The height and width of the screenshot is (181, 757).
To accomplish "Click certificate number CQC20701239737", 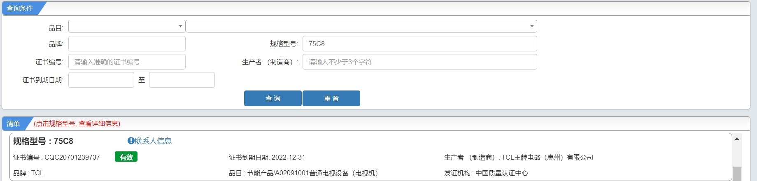I will (72, 157).
